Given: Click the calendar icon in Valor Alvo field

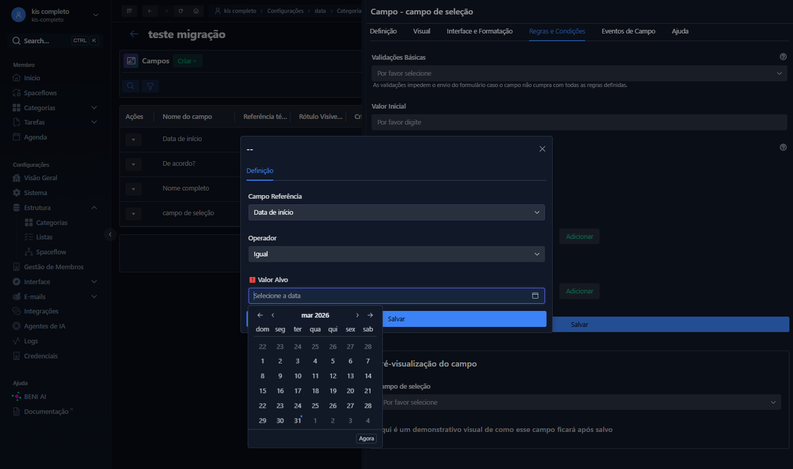Looking at the screenshot, I should click(535, 296).
